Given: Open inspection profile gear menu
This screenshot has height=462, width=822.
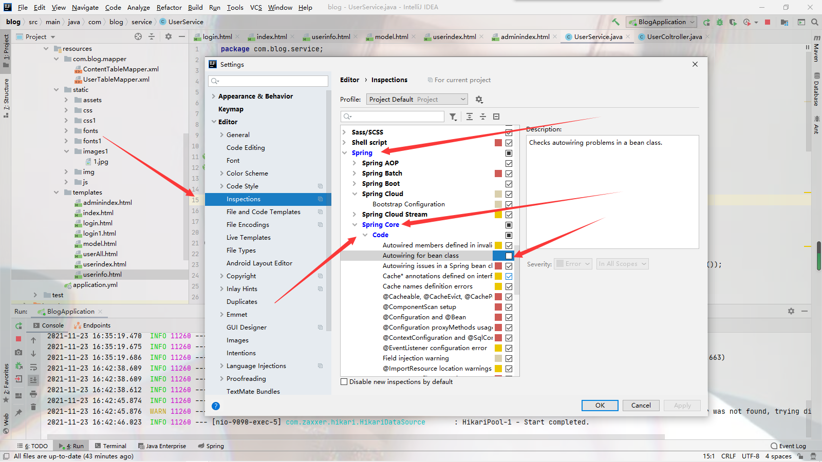Looking at the screenshot, I should (x=479, y=100).
